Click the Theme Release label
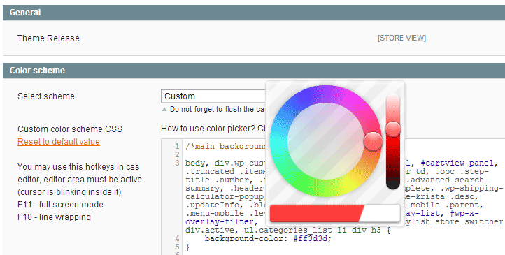Screen dimensions: 505x255 (x=48, y=38)
